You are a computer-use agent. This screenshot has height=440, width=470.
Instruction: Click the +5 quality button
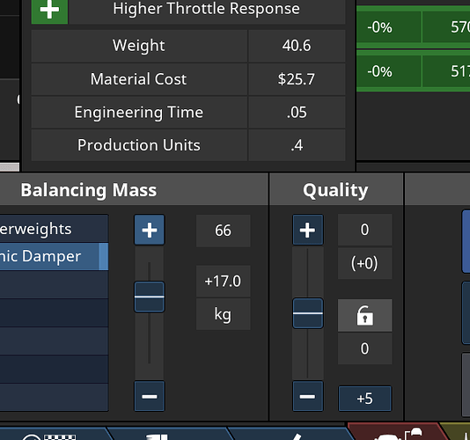click(364, 399)
